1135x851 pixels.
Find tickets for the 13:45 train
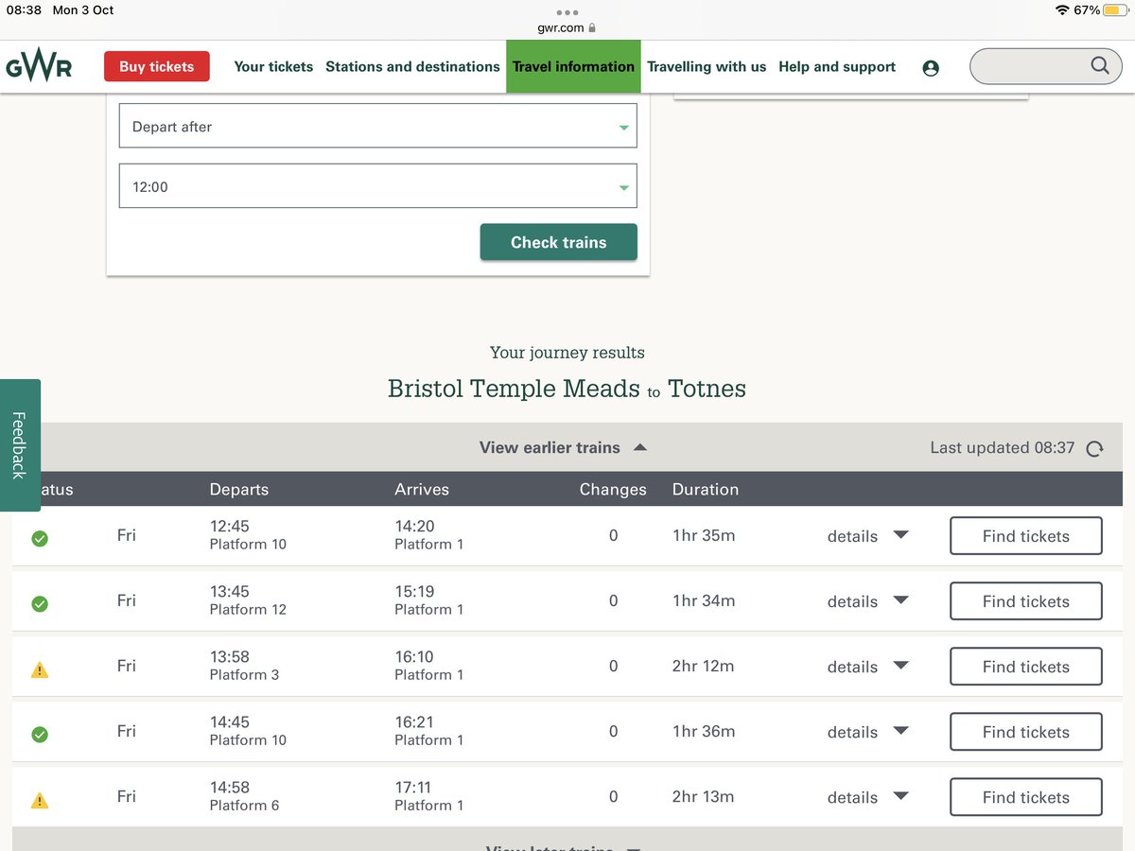1026,601
